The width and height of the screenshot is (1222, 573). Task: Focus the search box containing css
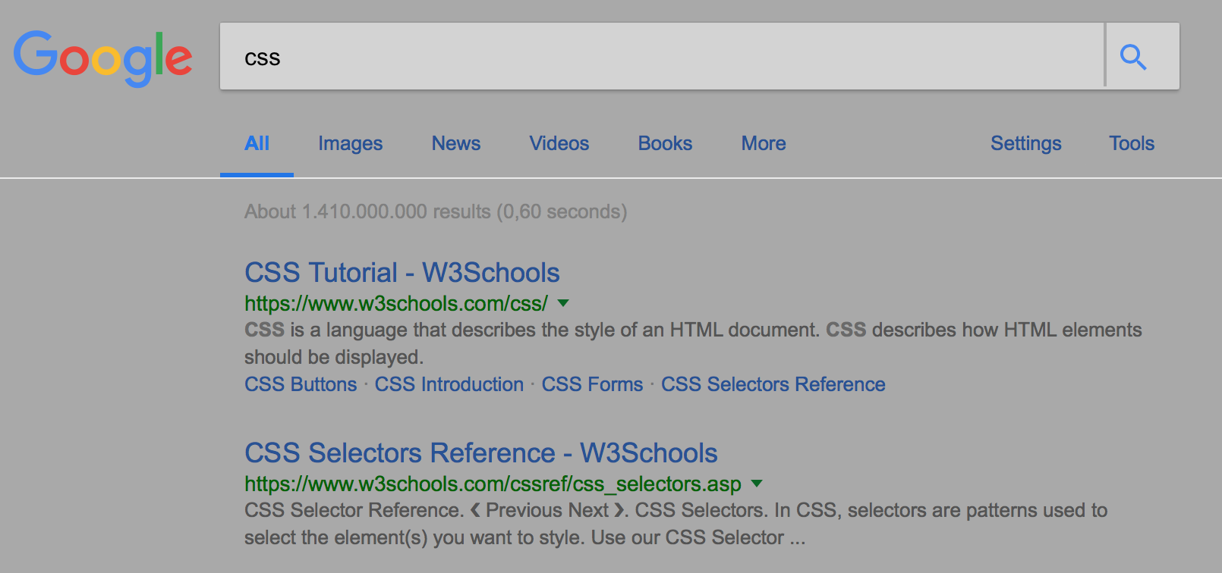click(x=662, y=56)
